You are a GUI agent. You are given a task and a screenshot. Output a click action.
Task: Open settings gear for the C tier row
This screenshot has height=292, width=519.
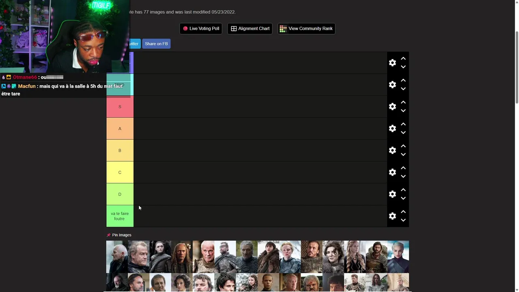[x=392, y=172]
